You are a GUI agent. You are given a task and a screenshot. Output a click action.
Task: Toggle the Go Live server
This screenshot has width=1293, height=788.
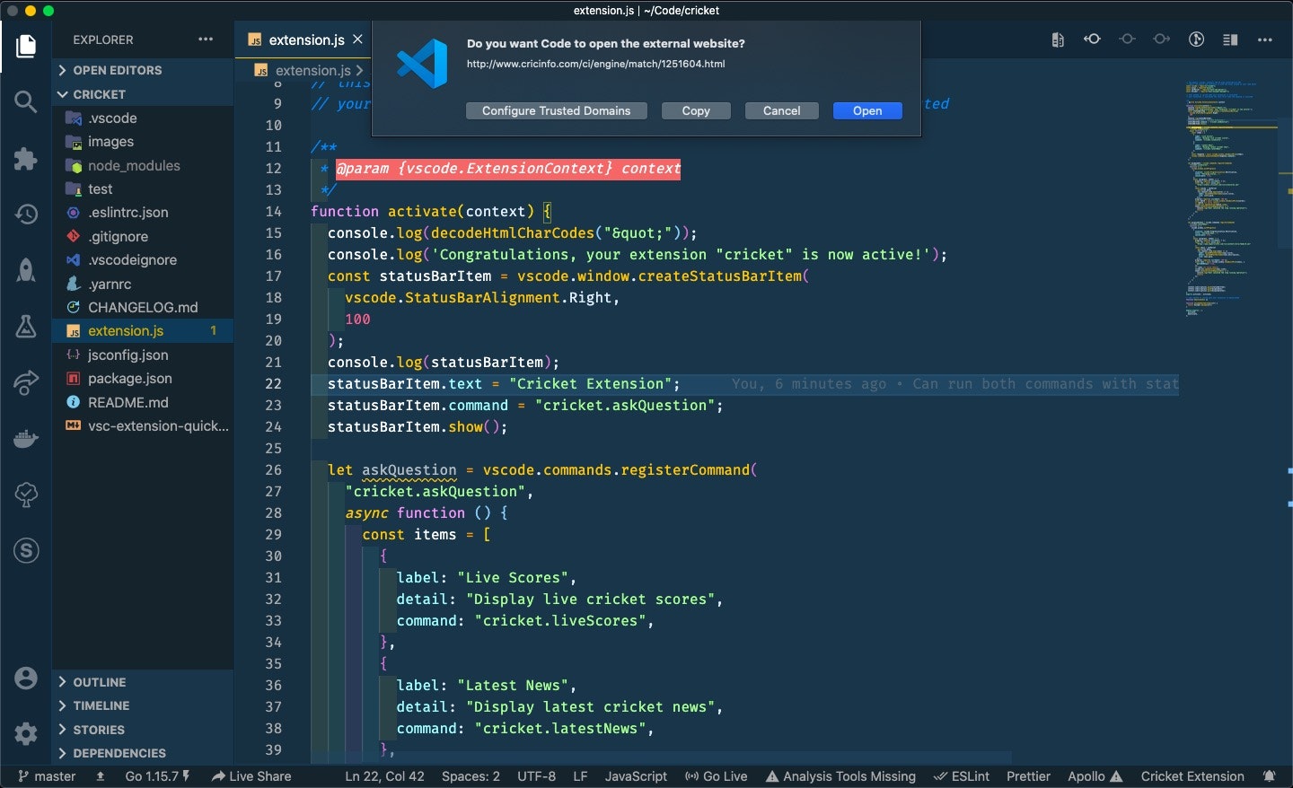coord(716,776)
